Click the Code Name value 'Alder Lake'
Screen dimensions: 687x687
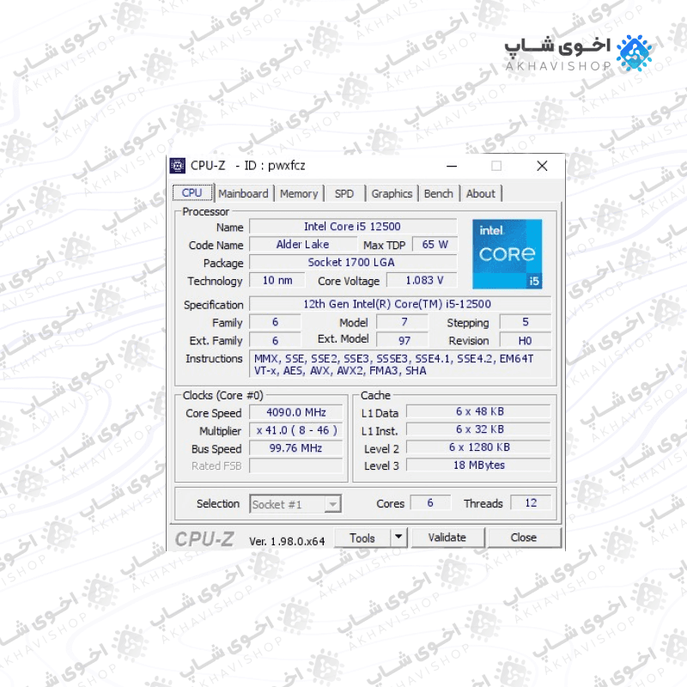(303, 245)
